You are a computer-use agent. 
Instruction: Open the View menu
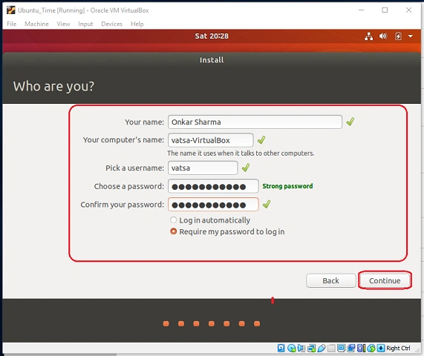pyautogui.click(x=63, y=24)
